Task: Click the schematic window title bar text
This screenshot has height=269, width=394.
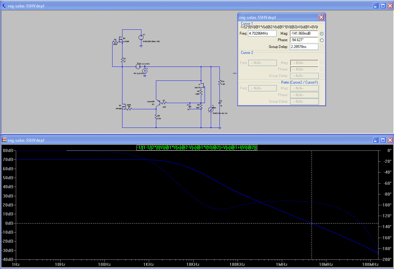Action: pyautogui.click(x=26, y=6)
